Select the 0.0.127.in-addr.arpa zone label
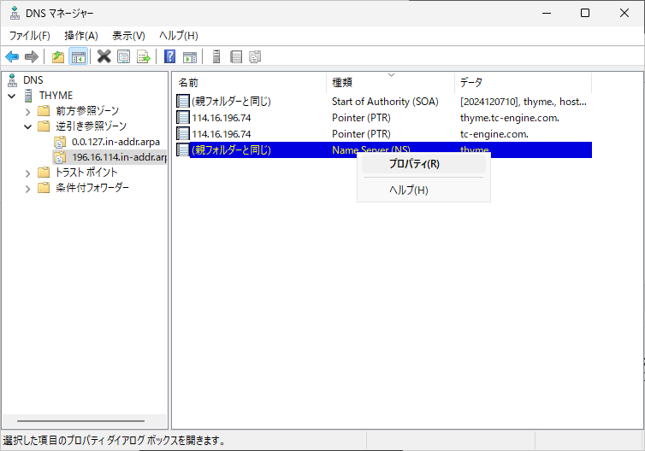 pyautogui.click(x=115, y=142)
